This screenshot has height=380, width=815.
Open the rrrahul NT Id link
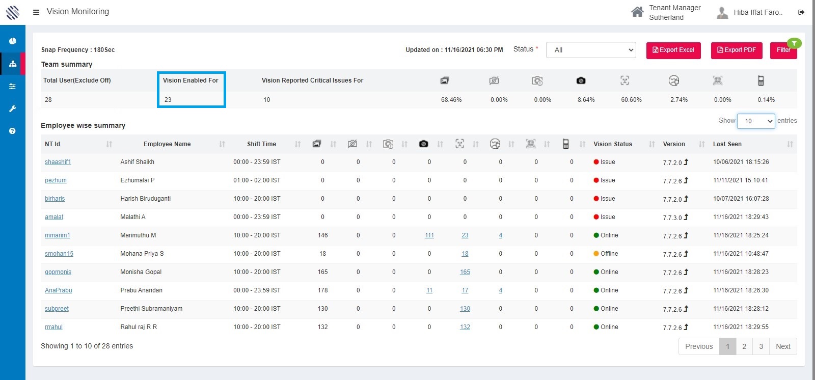point(53,327)
